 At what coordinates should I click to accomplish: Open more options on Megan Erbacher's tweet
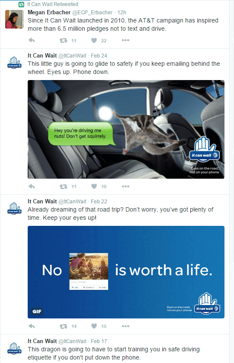point(125,40)
